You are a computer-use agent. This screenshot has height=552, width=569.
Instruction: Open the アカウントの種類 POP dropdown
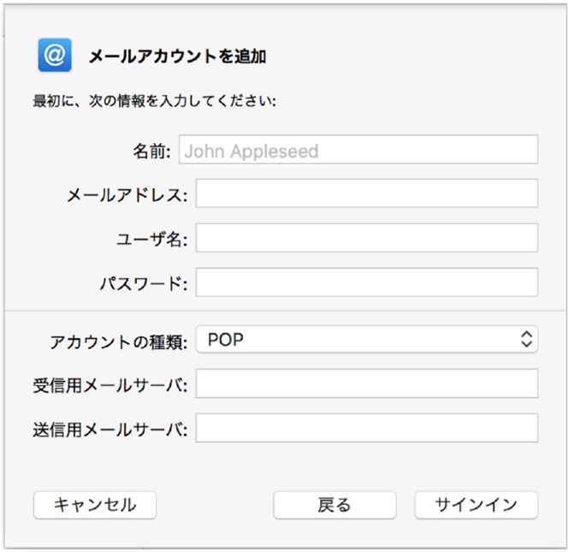(x=367, y=339)
